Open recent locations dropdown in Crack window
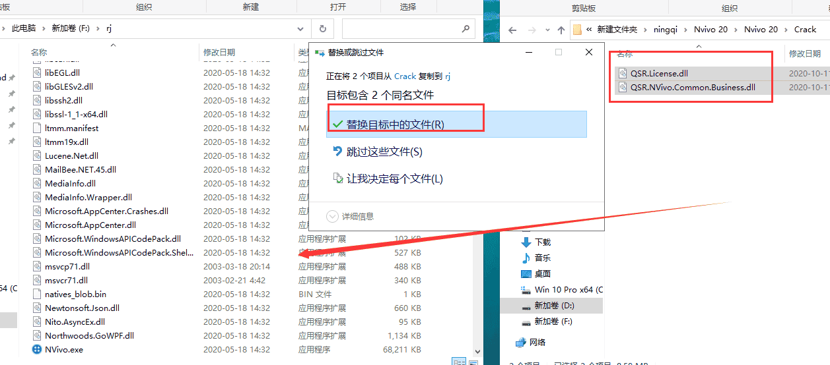 point(547,30)
